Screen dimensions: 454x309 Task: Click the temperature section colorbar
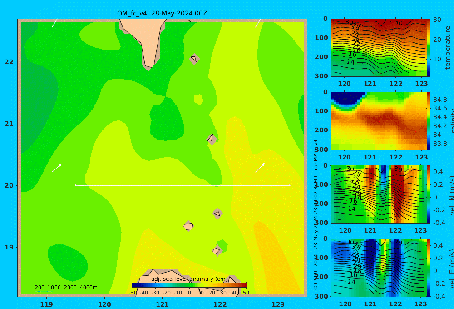tap(429, 48)
